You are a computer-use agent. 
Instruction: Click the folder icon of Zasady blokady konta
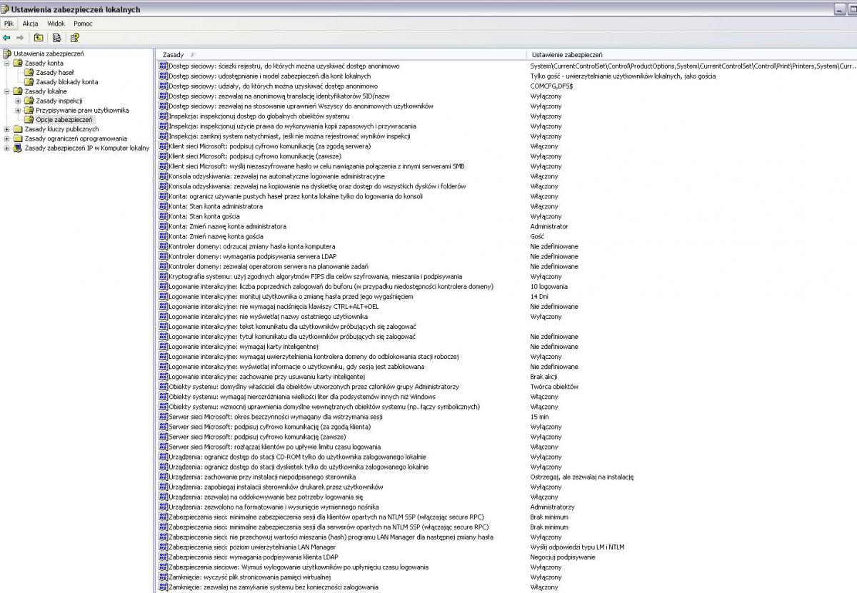[x=29, y=82]
